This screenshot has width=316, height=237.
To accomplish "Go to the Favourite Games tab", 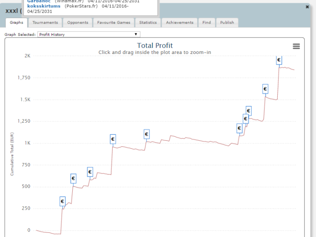I will [114, 22].
